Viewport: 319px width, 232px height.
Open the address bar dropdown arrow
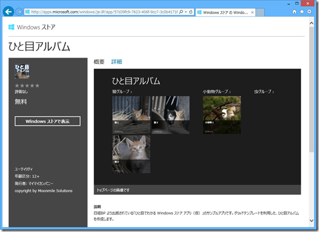186,12
